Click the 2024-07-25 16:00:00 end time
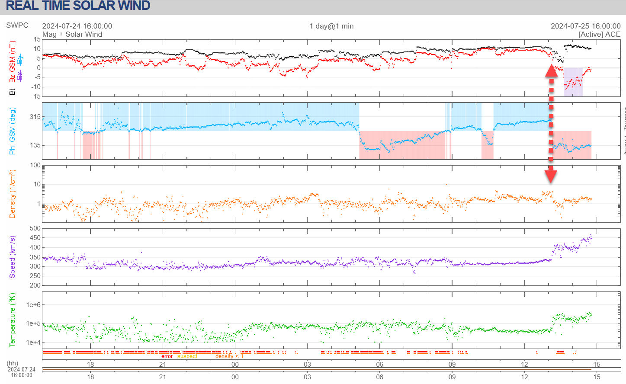 click(x=585, y=26)
